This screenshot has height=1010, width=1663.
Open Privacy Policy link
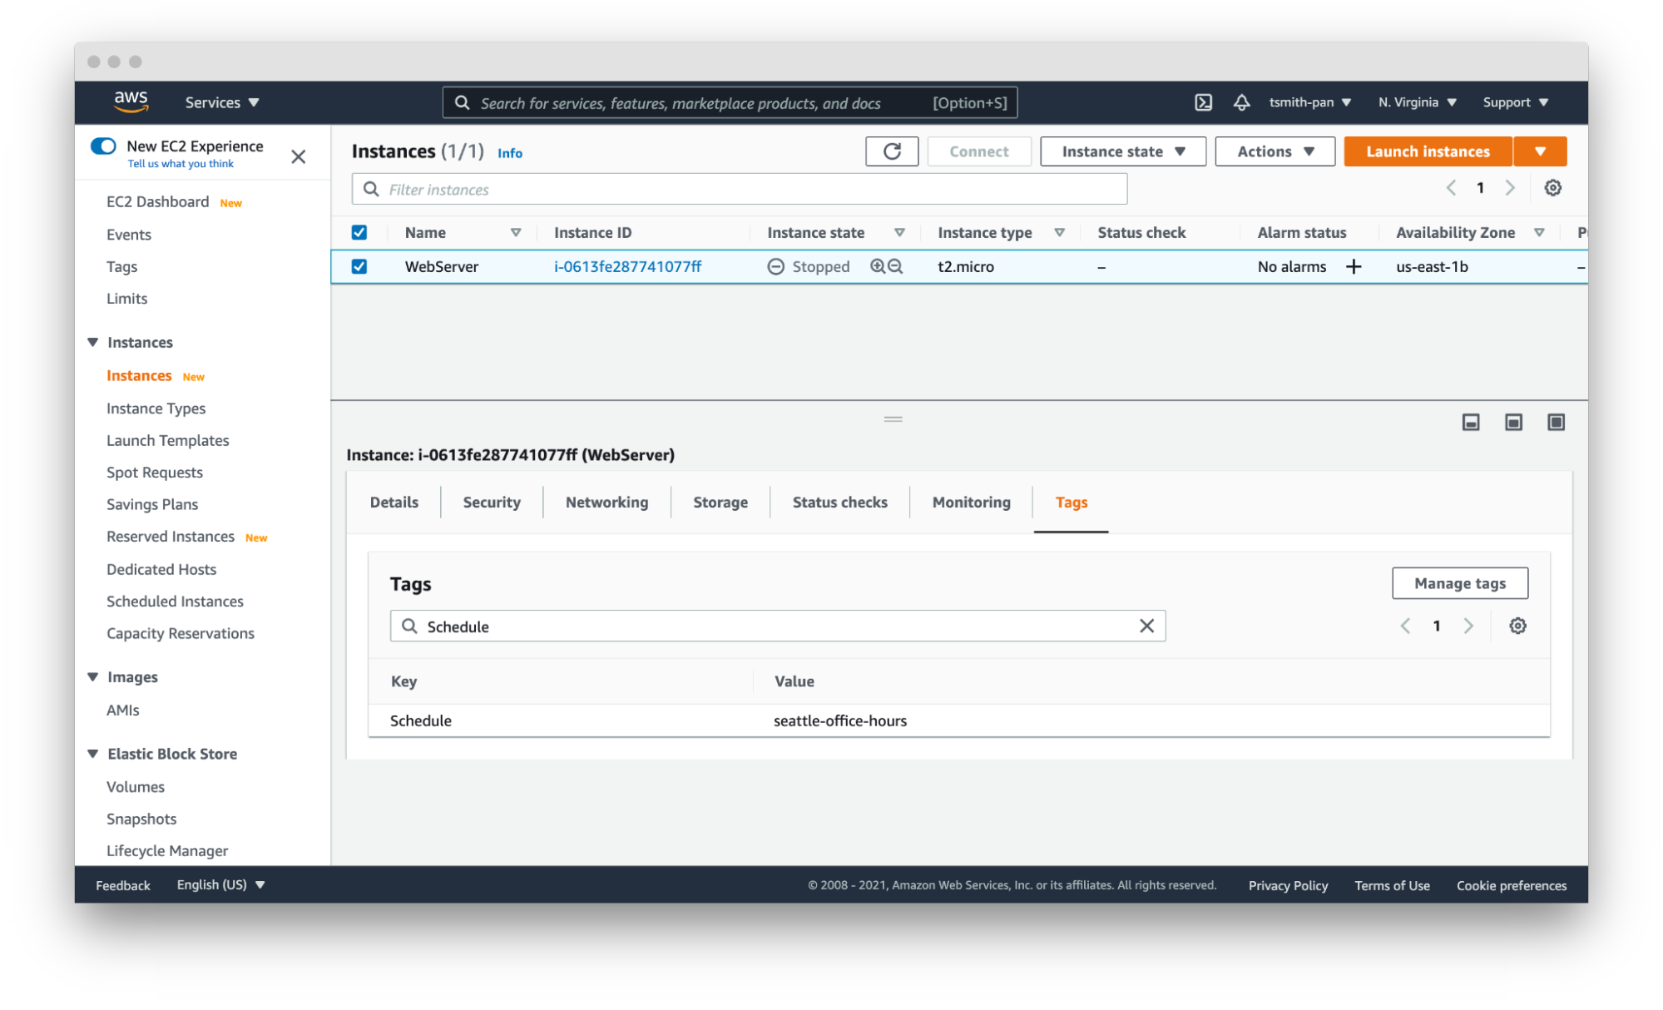[1288, 885]
